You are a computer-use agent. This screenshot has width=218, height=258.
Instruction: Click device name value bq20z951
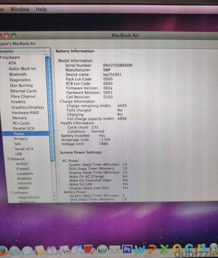click(112, 75)
